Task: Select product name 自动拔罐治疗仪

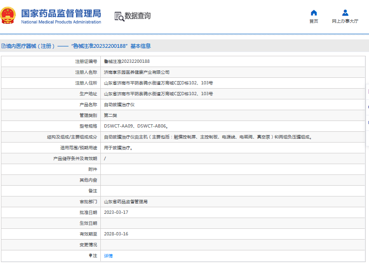Action: click(x=119, y=105)
